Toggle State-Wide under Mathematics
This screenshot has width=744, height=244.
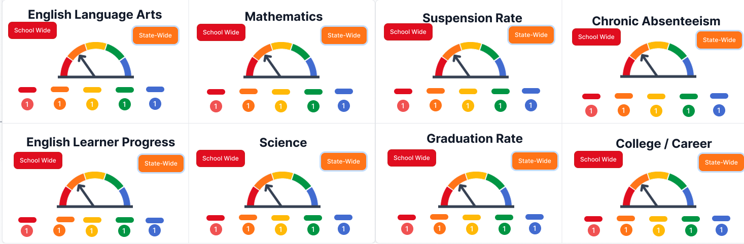click(x=344, y=35)
